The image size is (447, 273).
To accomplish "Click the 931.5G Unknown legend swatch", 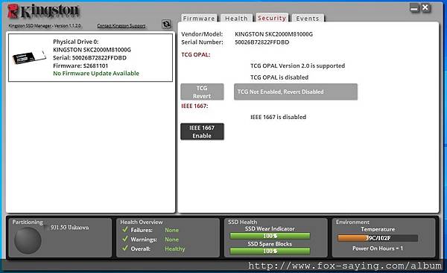I will (x=46, y=228).
